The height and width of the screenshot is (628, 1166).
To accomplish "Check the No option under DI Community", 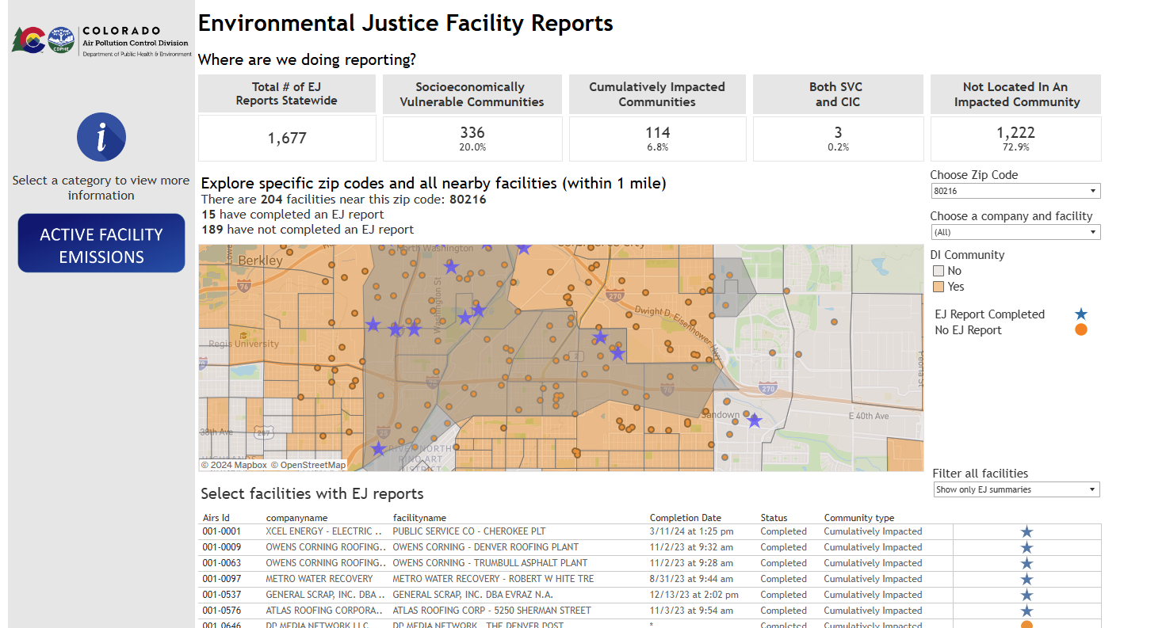I will [x=937, y=270].
